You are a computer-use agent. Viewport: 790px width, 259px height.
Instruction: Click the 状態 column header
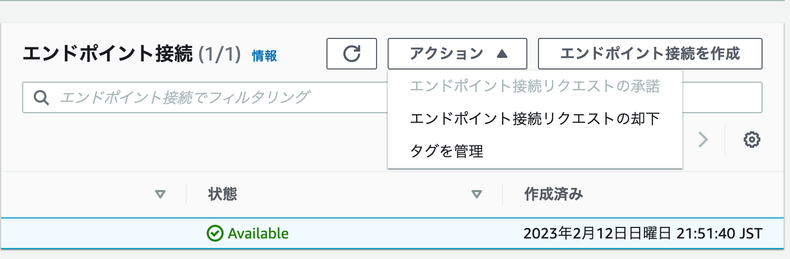tap(223, 194)
